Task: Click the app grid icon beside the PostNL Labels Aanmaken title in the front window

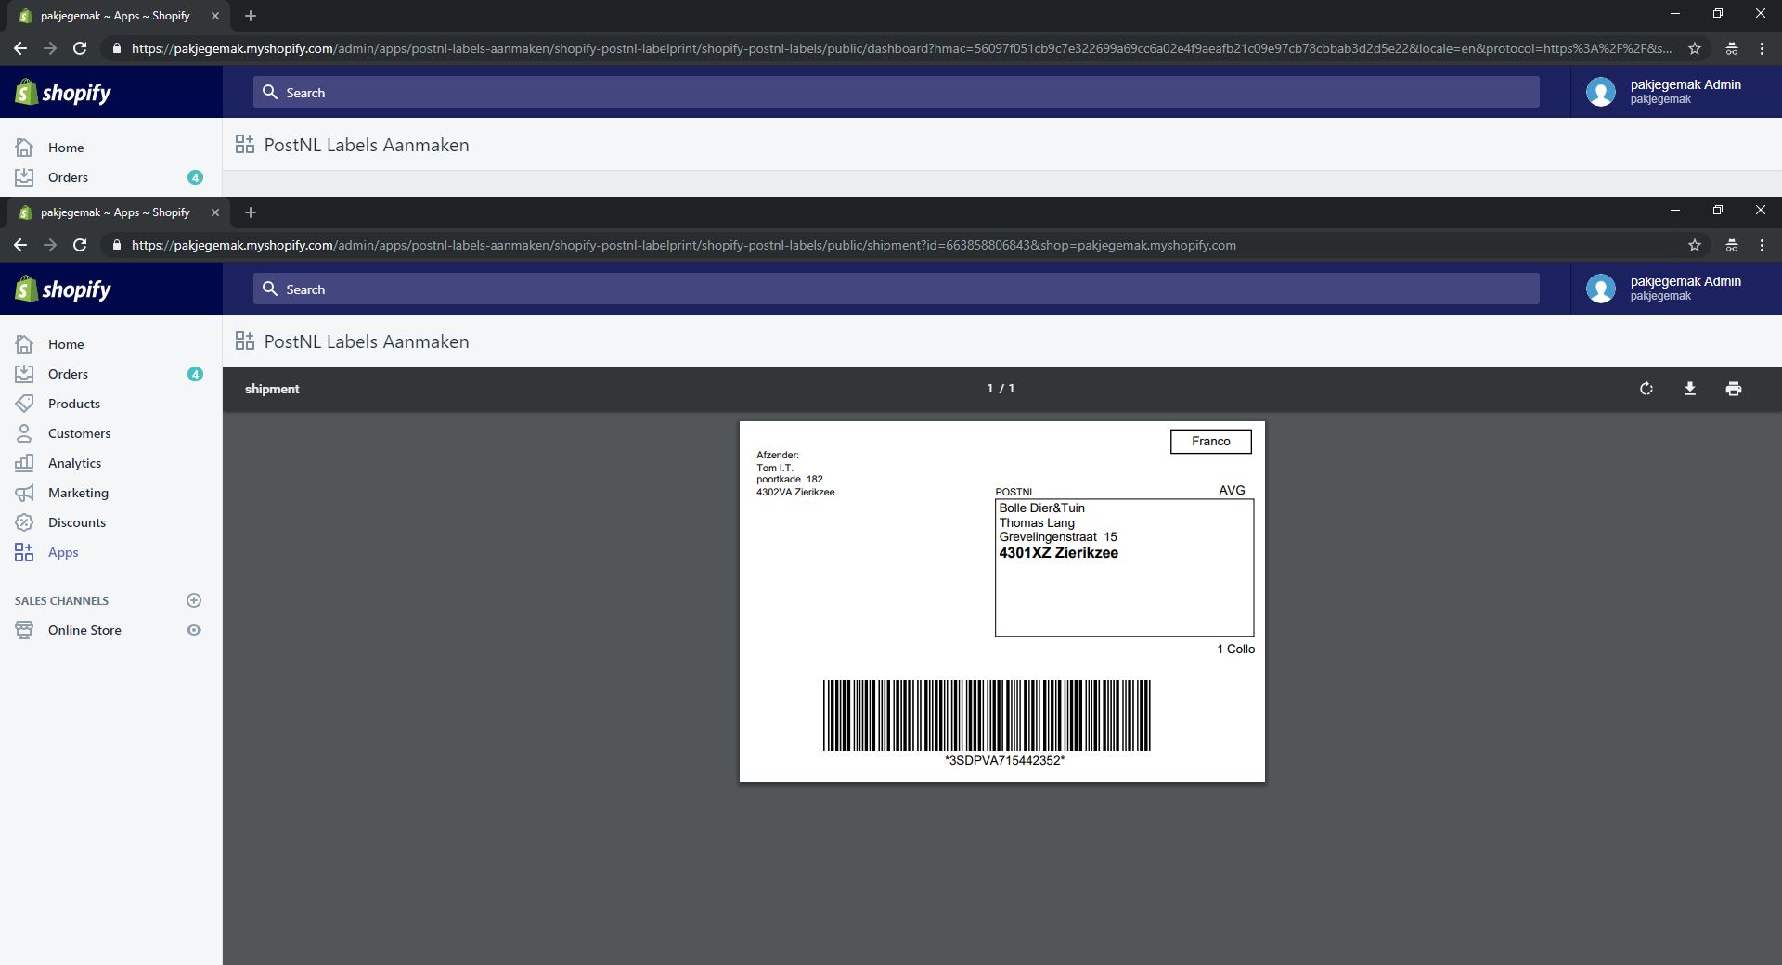Action: tap(245, 341)
